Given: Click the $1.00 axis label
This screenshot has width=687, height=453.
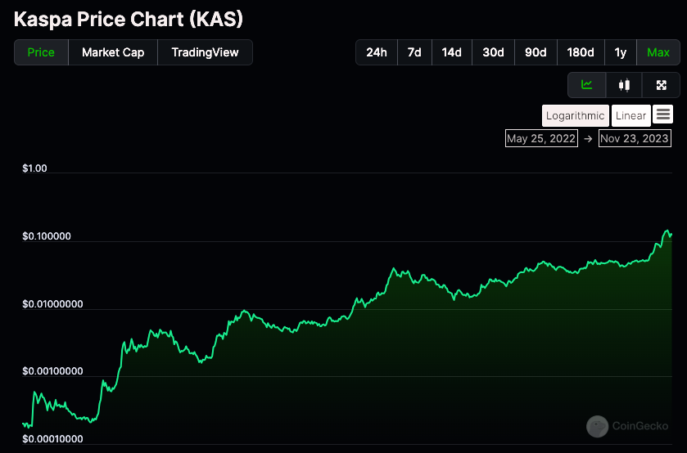Looking at the screenshot, I should pyautogui.click(x=34, y=168).
